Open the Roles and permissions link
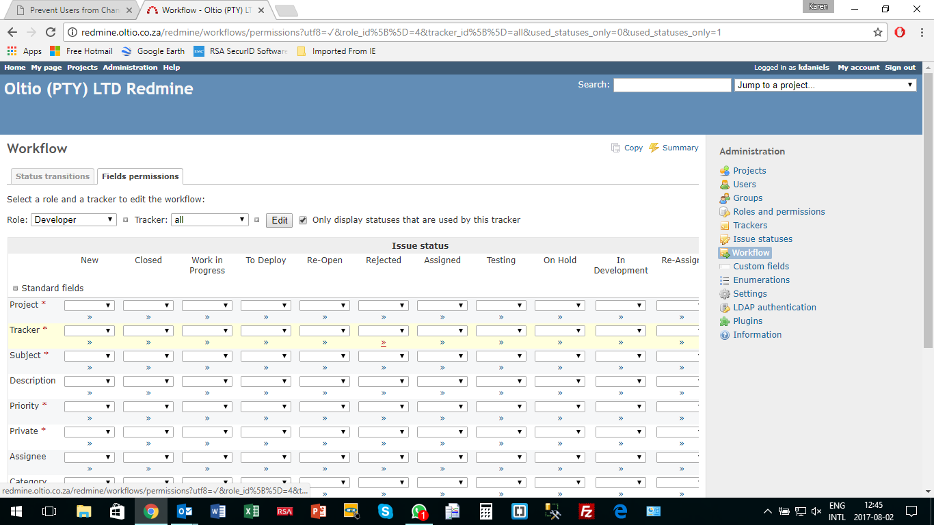934x525 pixels. click(x=779, y=212)
